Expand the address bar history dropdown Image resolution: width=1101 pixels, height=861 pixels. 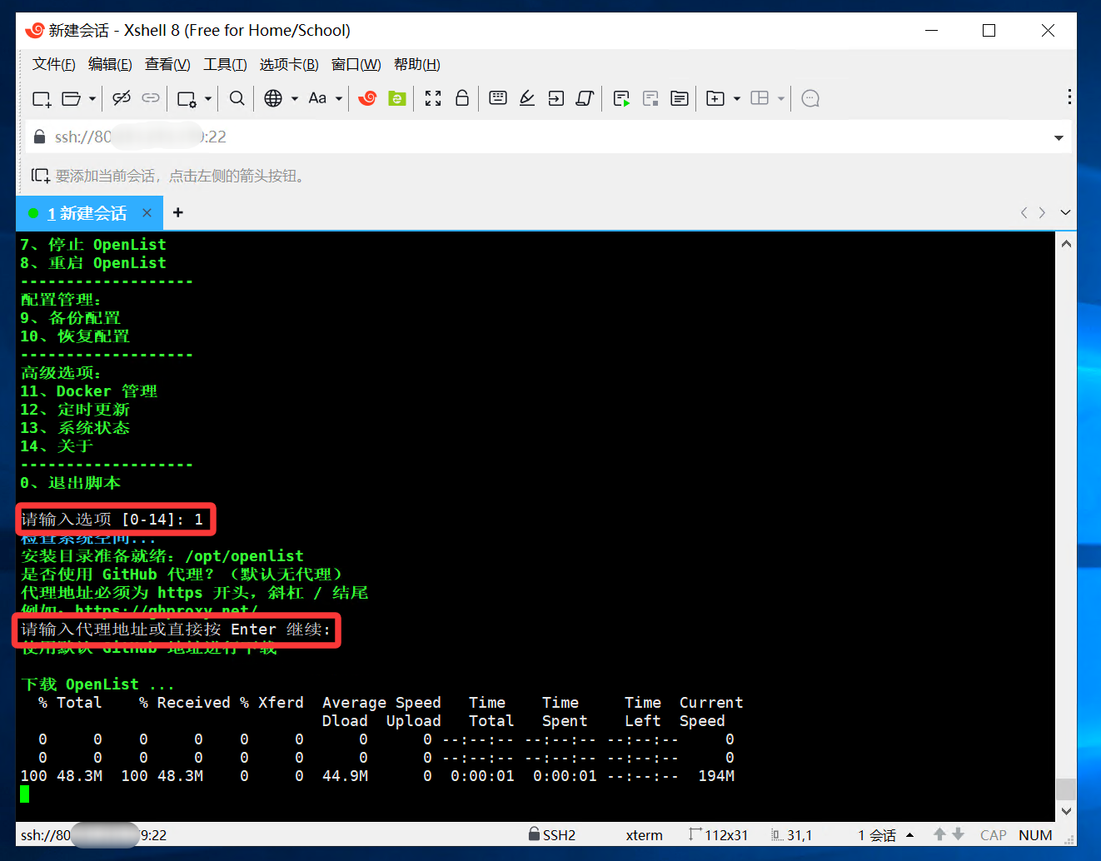(x=1059, y=137)
